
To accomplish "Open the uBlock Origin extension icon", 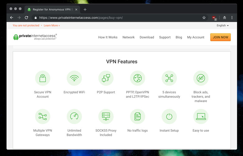I will (214, 18).
